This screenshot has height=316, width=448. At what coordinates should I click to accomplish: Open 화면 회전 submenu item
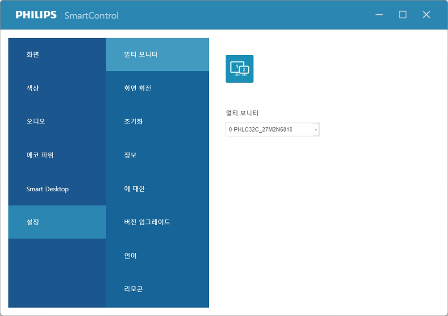157,88
